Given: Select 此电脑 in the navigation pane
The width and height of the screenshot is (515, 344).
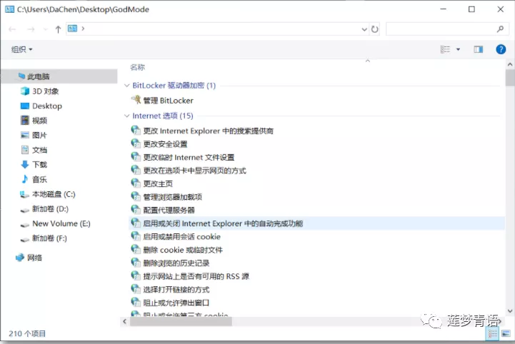Looking at the screenshot, I should coord(59,76).
